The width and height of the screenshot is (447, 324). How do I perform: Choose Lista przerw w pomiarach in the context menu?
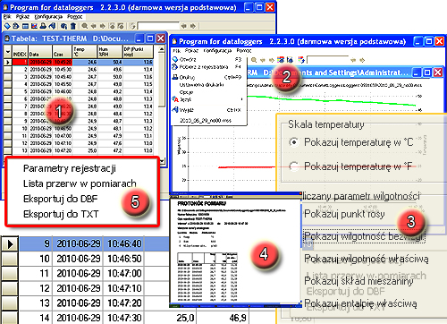pyautogui.click(x=80, y=183)
